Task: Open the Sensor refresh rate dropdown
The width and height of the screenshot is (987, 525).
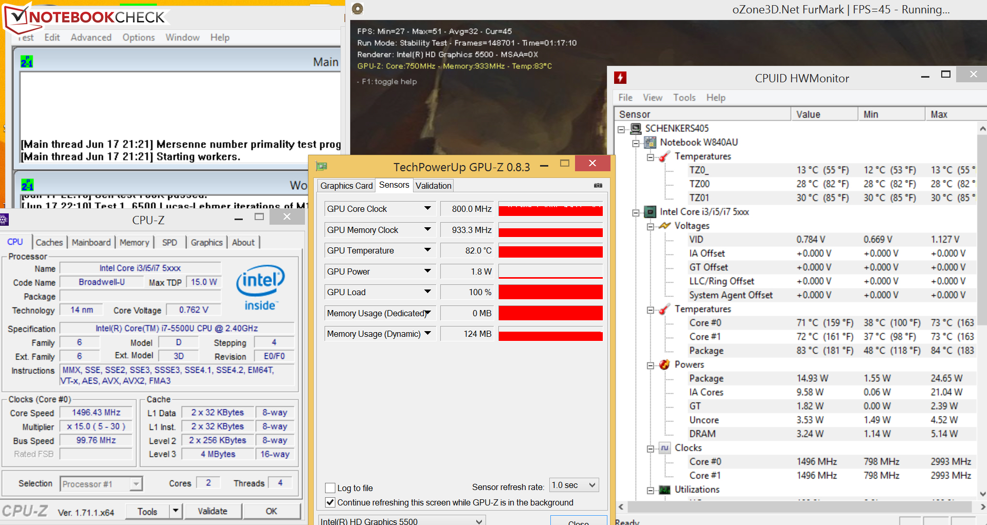Action: tap(575, 485)
